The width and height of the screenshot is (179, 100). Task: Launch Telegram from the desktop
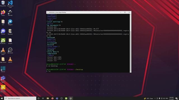pos(10,22)
